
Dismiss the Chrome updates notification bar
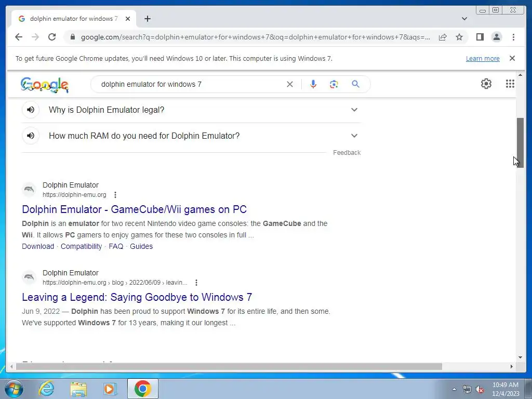(512, 58)
